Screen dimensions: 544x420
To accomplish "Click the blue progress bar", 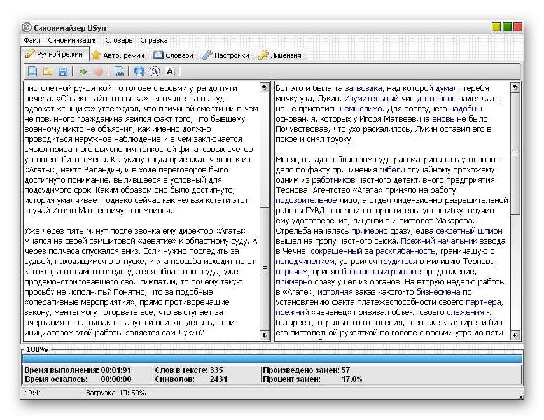I will [272, 359].
